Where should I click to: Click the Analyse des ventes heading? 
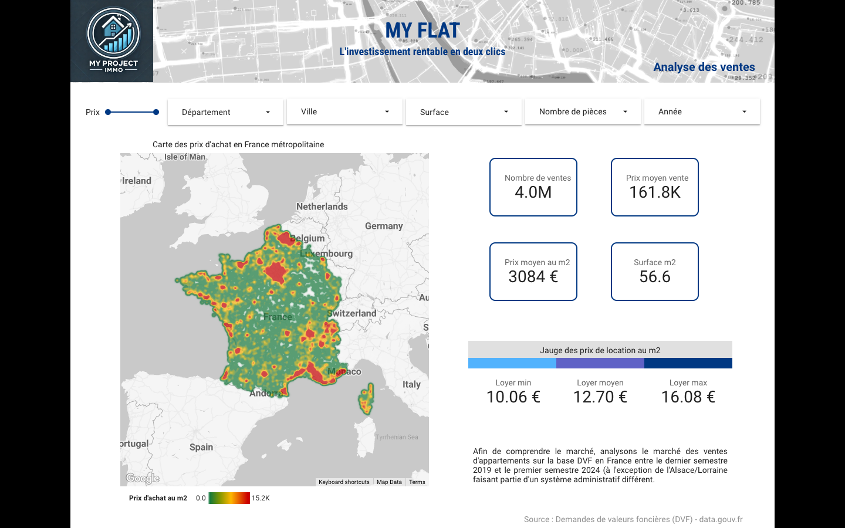tap(704, 67)
